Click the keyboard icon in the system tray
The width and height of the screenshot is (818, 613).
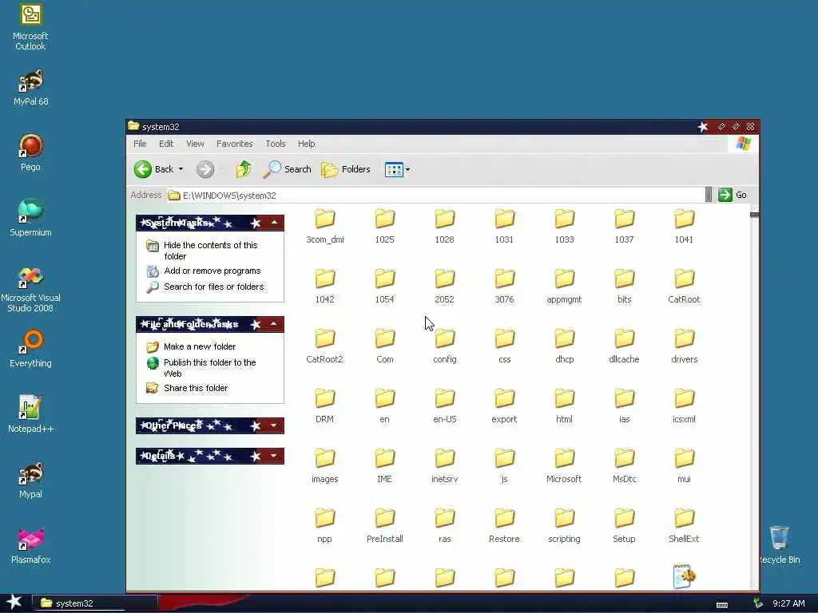[722, 605]
